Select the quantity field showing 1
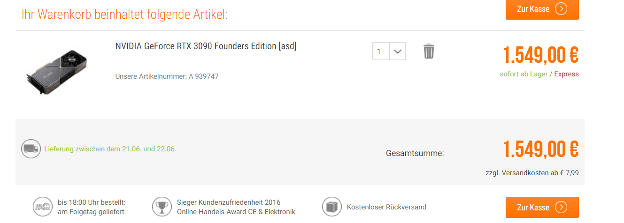Image resolution: width=624 pixels, height=223 pixels. 381,51
